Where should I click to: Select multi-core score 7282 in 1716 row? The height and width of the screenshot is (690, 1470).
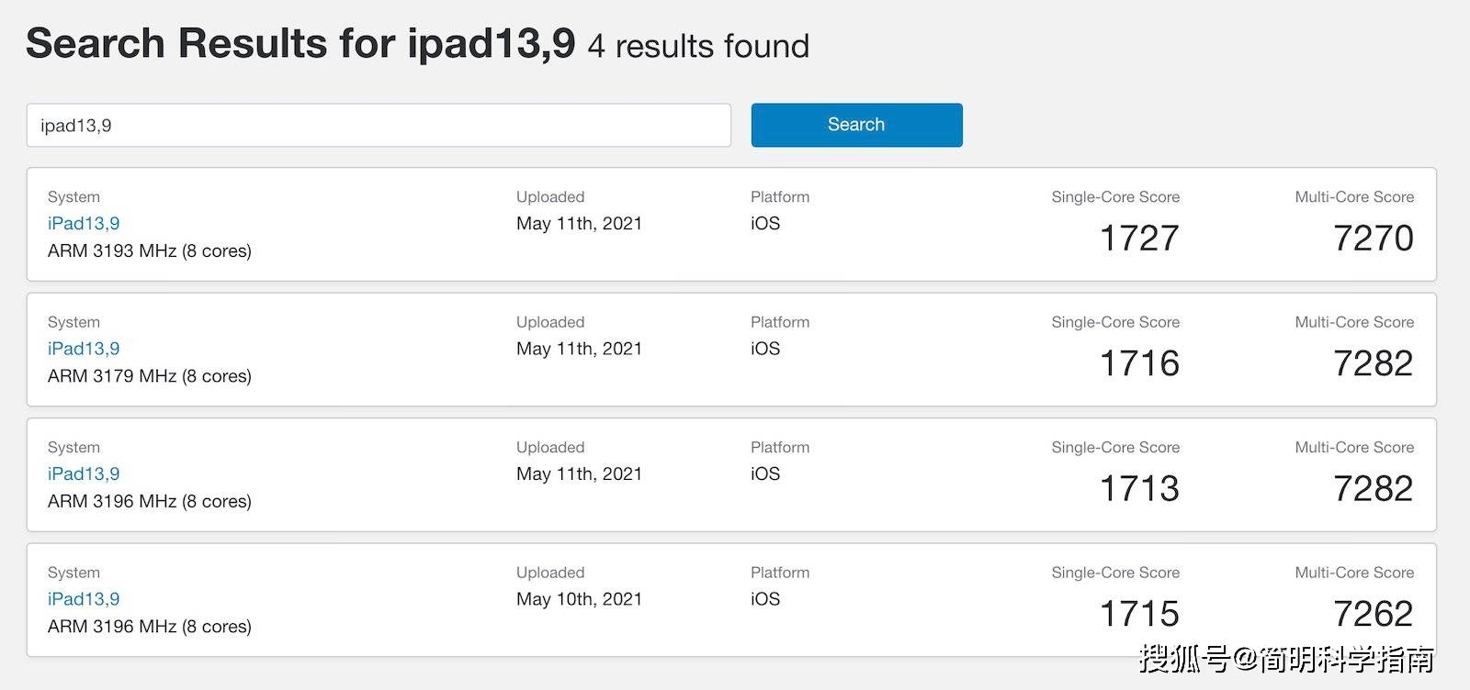1374,363
